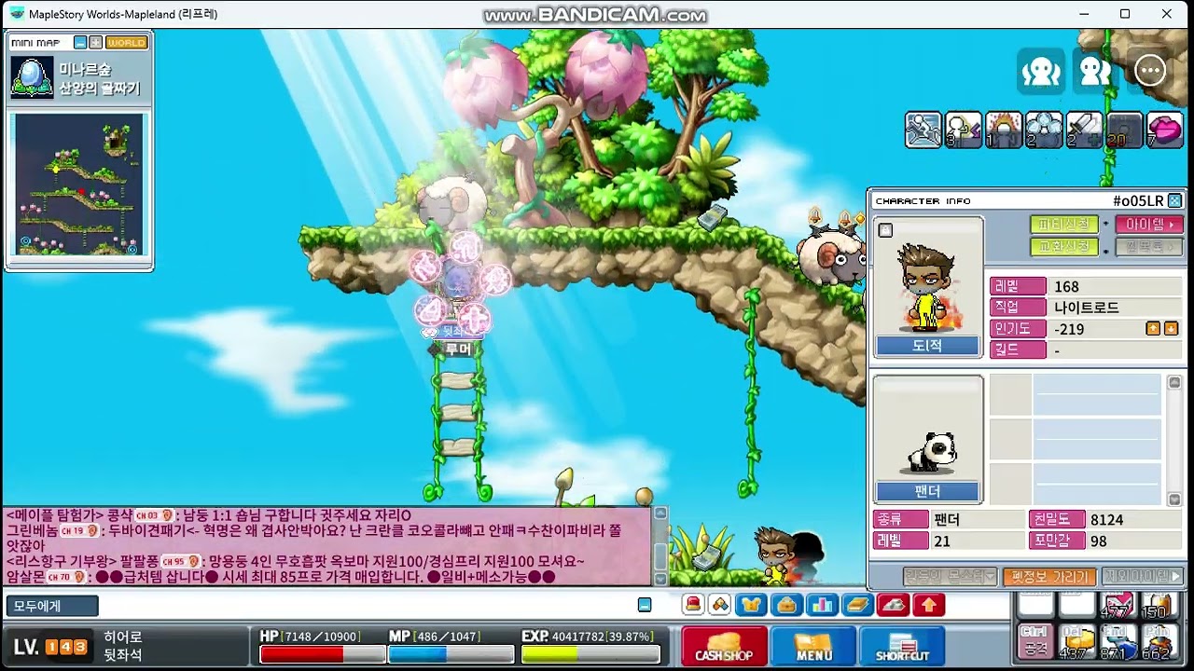Click the red up-arrow icon in toolbar
Viewport: 1194px width, 671px height.
[929, 605]
